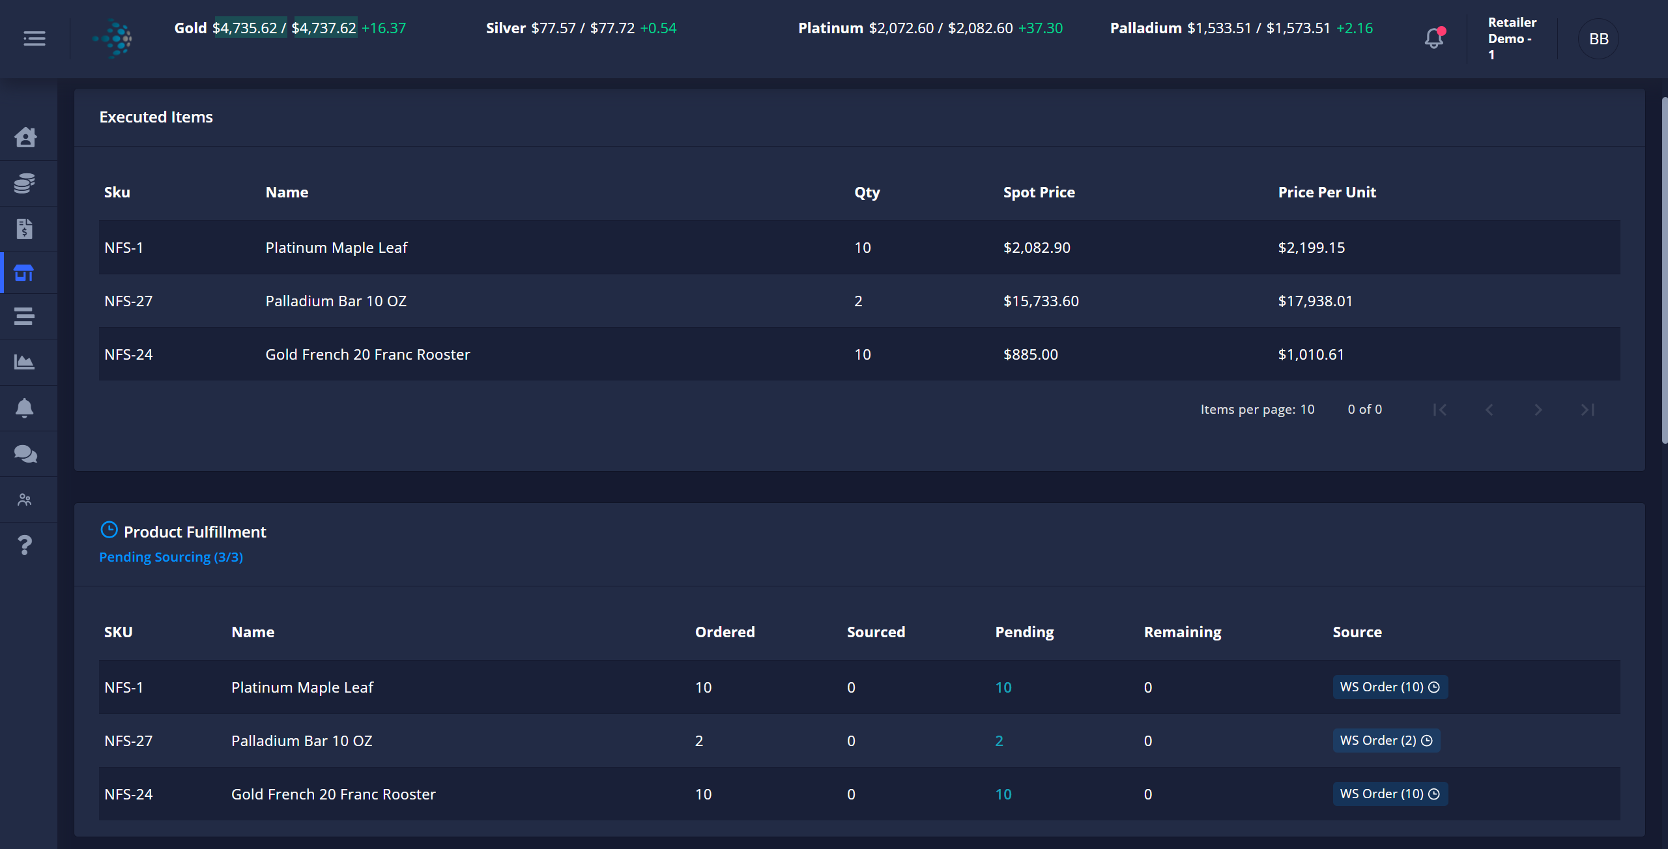The width and height of the screenshot is (1668, 849).
Task: Open the area chart sidebar icon
Action: coord(24,362)
